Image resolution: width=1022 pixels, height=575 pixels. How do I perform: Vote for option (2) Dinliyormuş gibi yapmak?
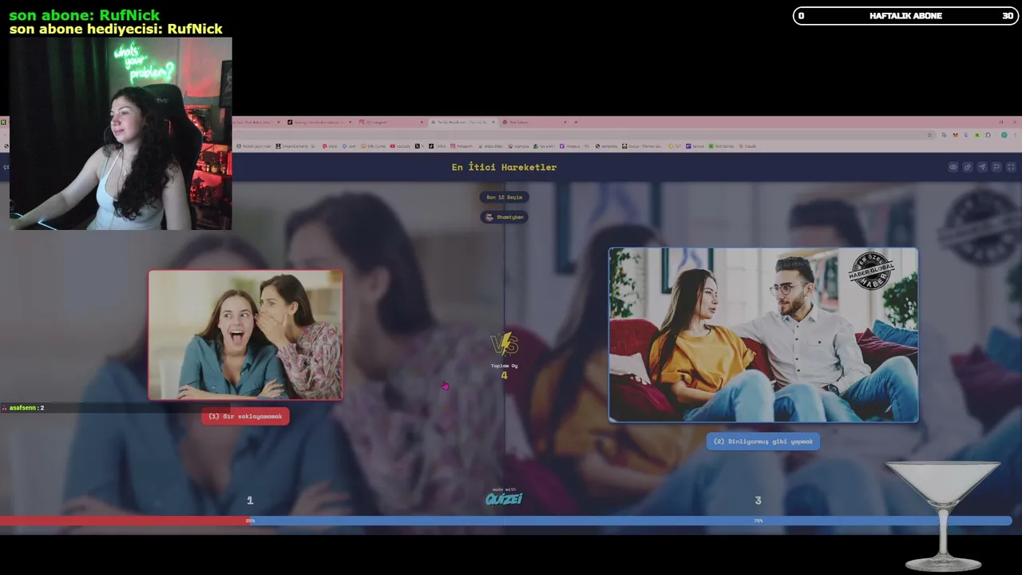(763, 442)
